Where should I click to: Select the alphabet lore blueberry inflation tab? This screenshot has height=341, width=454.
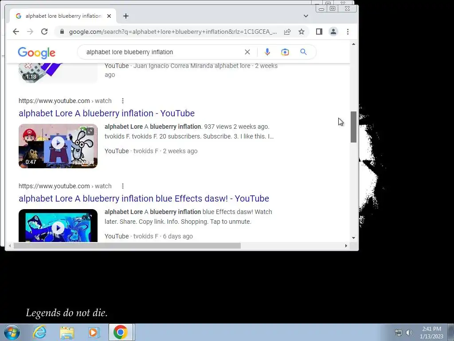(63, 16)
